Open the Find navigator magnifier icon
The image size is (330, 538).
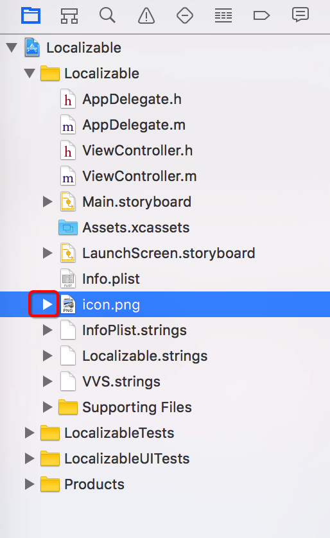tap(108, 16)
